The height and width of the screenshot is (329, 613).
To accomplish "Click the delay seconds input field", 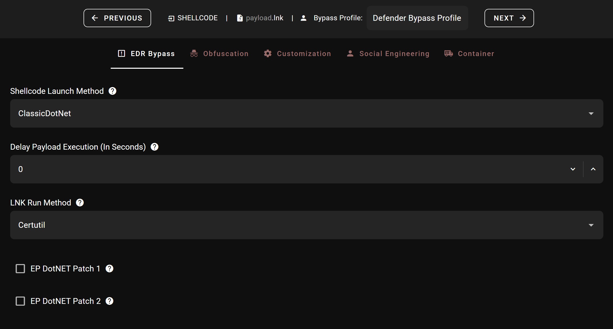I will click(x=279, y=169).
